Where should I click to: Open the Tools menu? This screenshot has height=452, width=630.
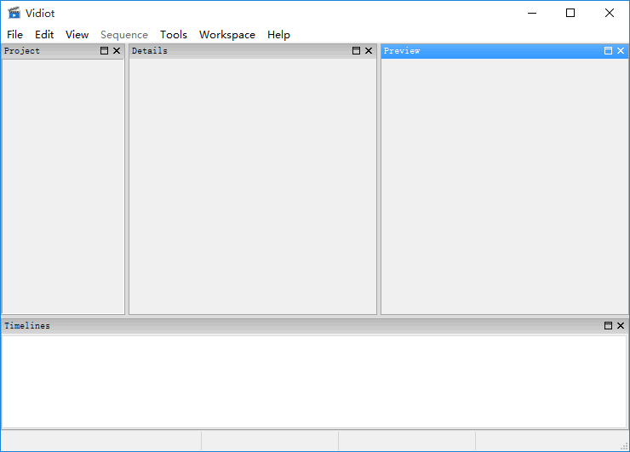[174, 35]
